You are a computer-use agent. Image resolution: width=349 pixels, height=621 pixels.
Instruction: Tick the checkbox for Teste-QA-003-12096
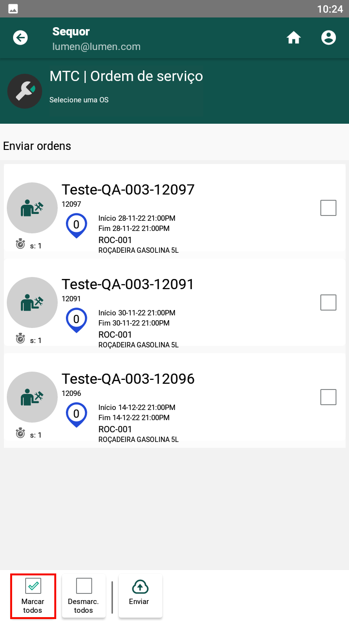point(329,397)
